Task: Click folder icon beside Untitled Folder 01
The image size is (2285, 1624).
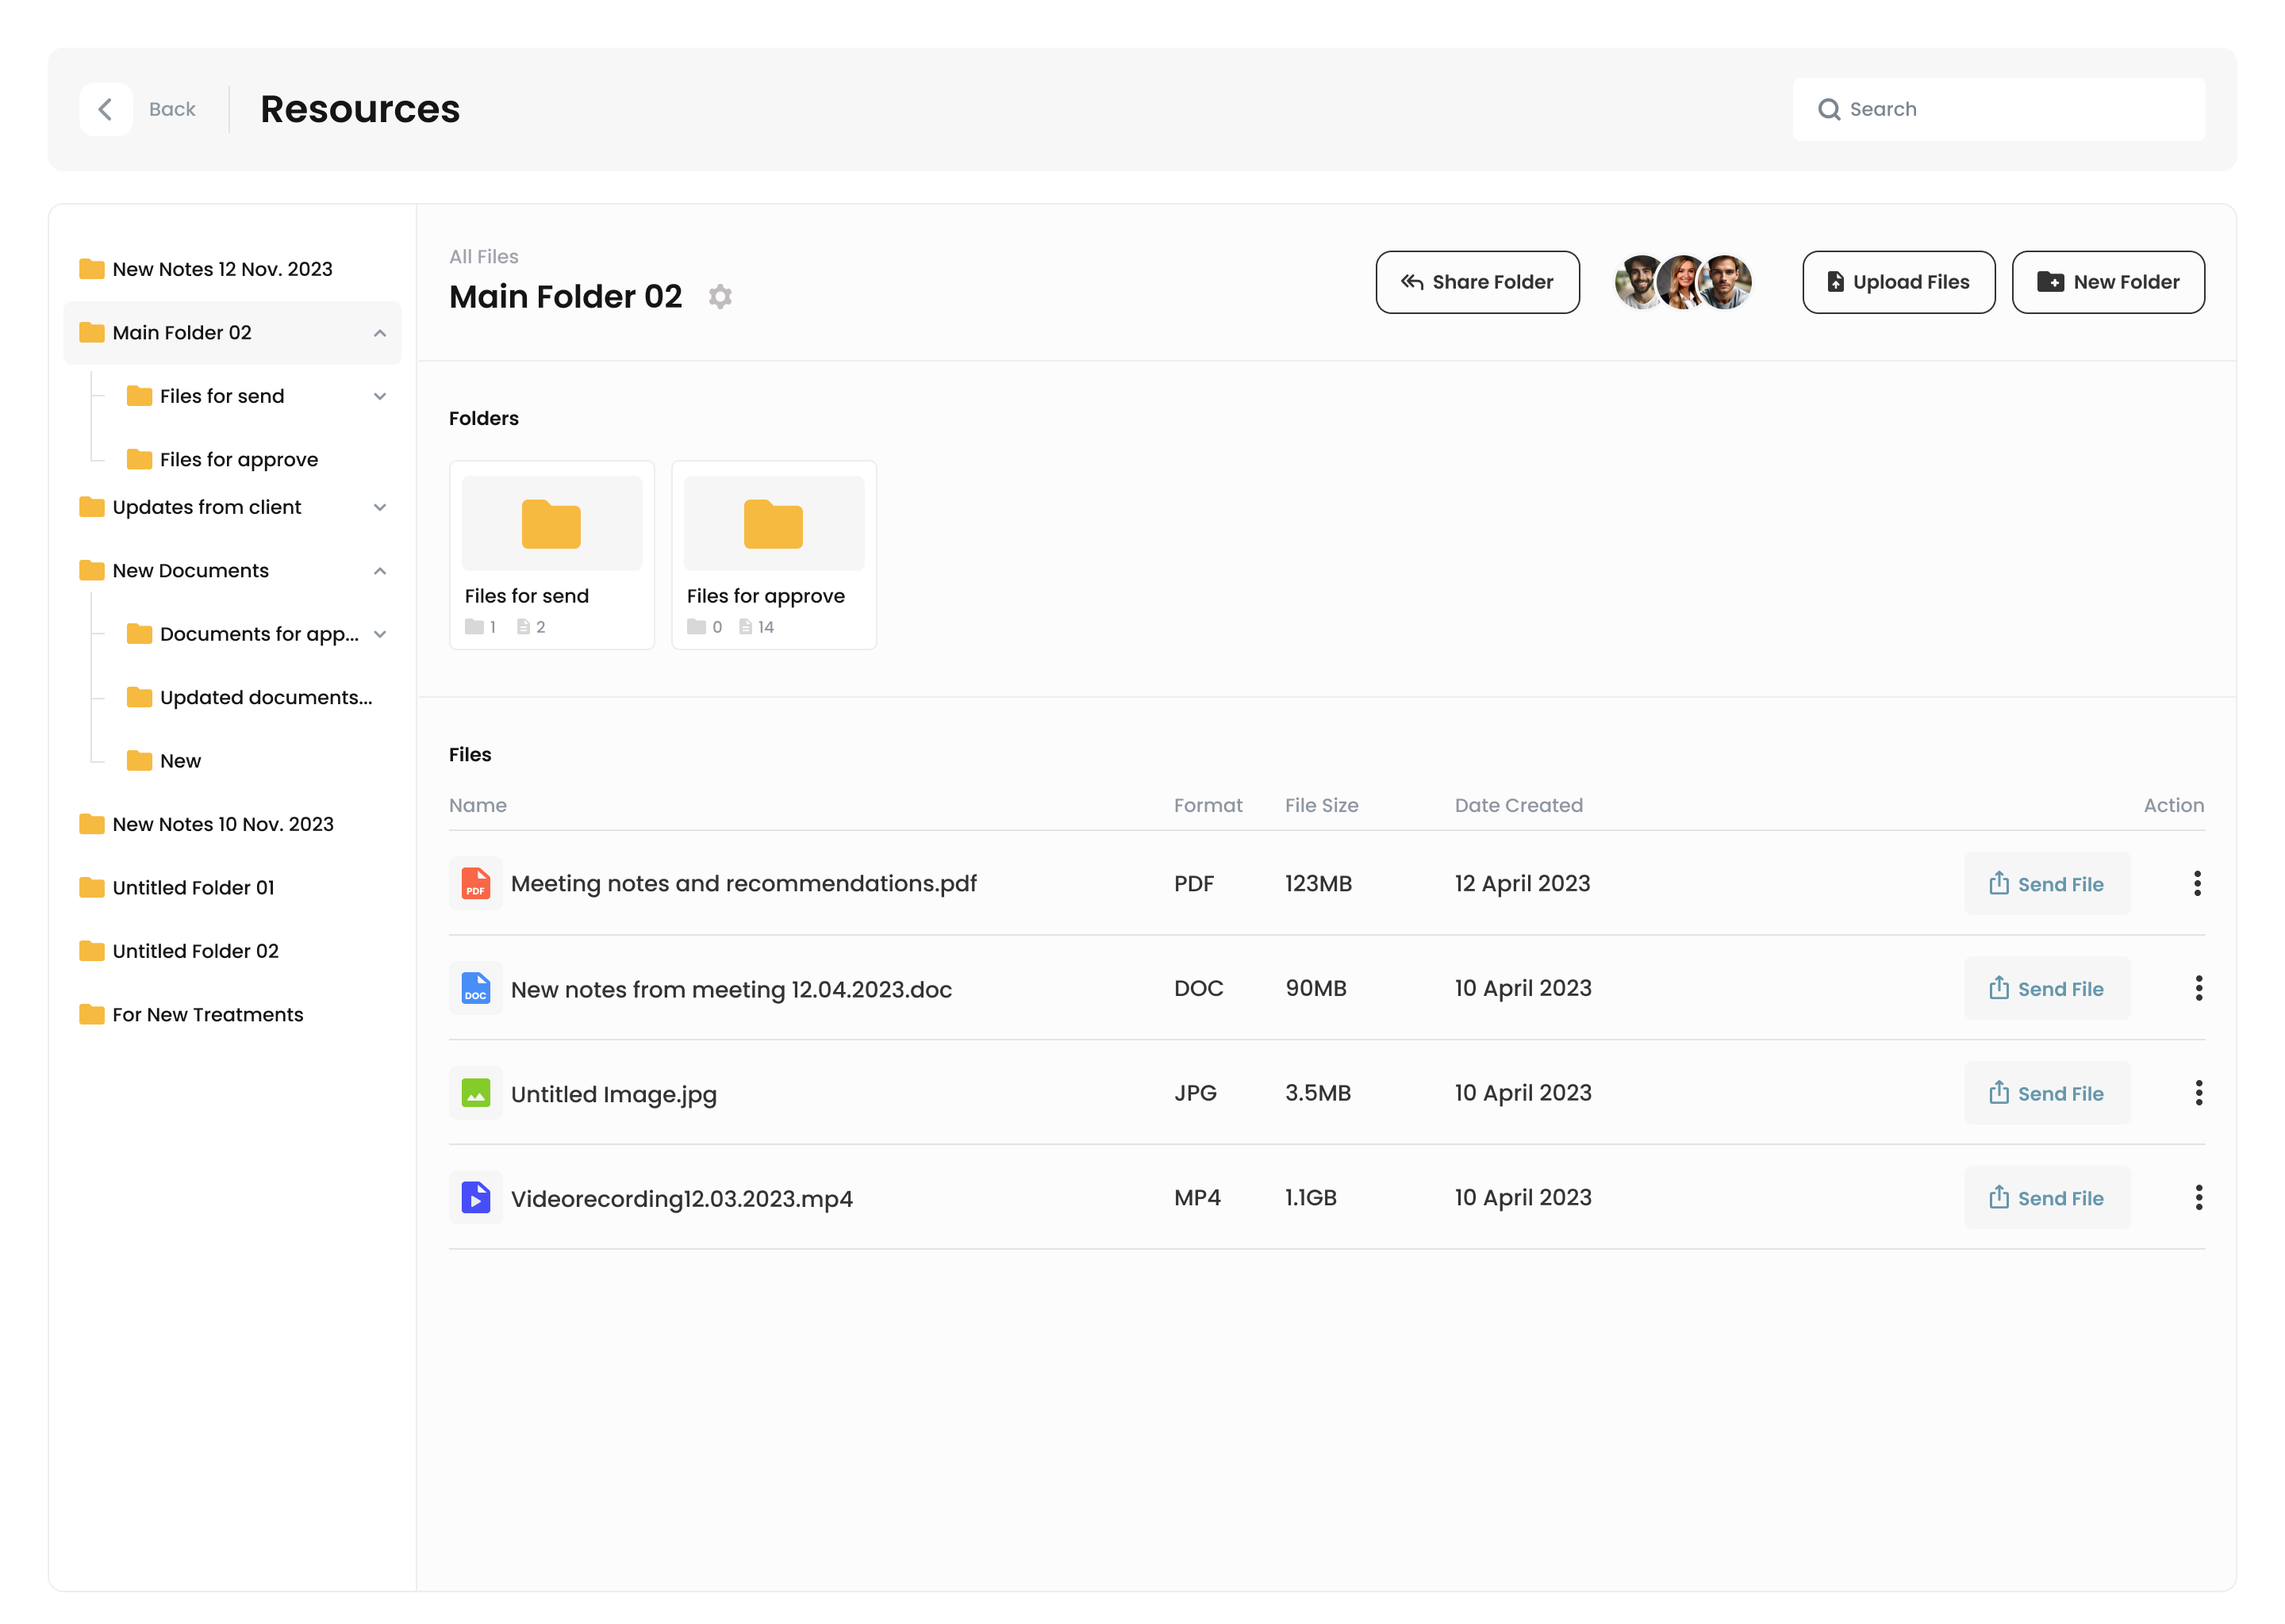Action: pos(92,887)
